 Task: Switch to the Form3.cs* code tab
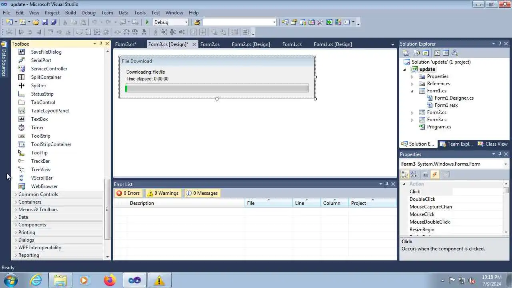click(x=126, y=44)
